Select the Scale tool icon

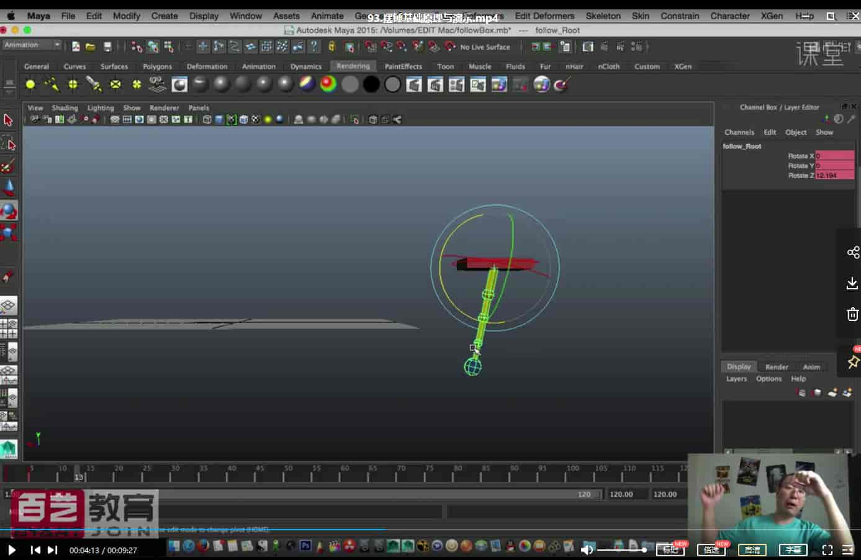coord(9,233)
